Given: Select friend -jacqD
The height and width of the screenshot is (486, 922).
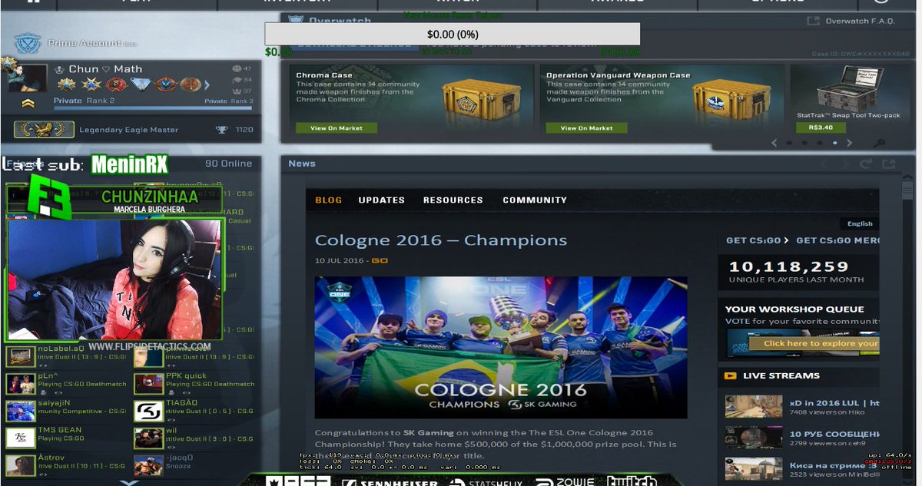Looking at the screenshot, I should pos(194,465).
